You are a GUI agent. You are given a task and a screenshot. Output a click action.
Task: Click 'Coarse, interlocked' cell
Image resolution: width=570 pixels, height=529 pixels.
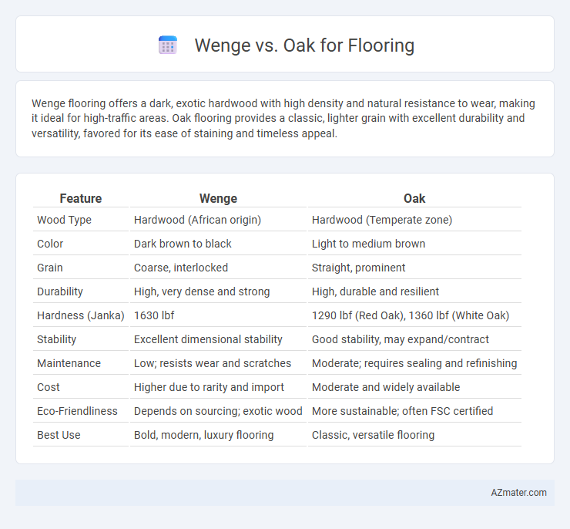click(x=181, y=268)
